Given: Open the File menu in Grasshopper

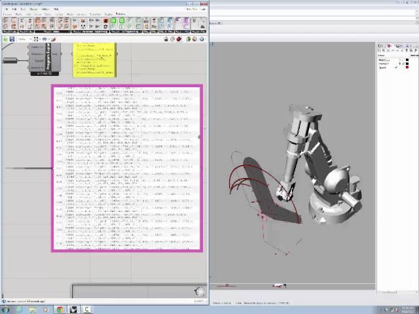Looking at the screenshot, I should [x=7, y=9].
